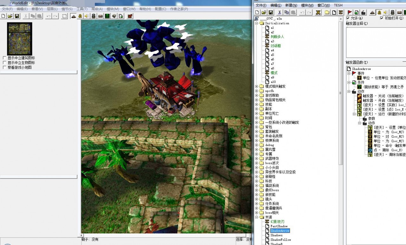Open 层面(L) menu in WorldEdit

[x=52, y=9]
